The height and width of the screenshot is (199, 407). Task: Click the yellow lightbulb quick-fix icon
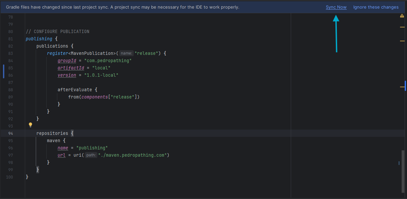30,125
